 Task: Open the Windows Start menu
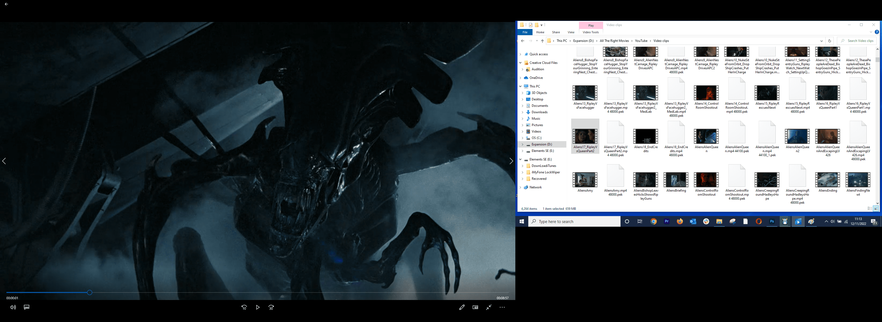point(522,221)
